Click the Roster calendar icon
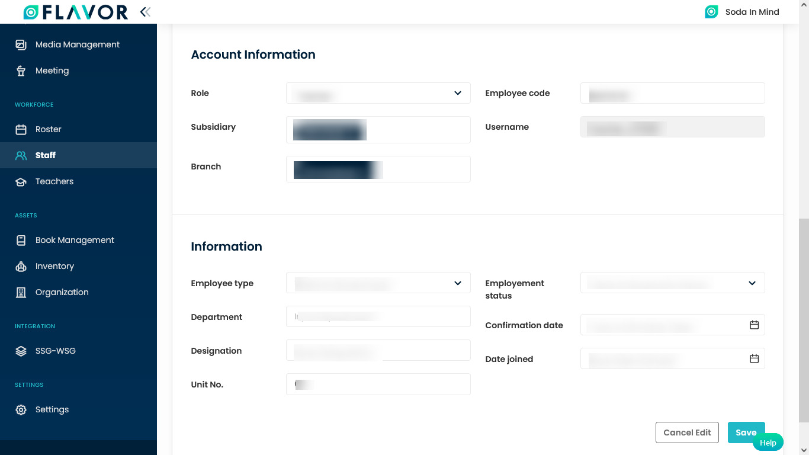Image resolution: width=809 pixels, height=455 pixels. [x=21, y=129]
